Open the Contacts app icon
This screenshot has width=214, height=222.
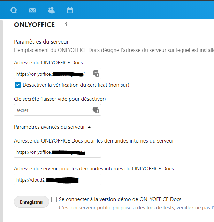click(51, 10)
